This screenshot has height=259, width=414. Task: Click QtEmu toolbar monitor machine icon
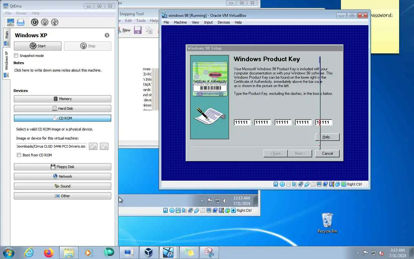[10, 22]
